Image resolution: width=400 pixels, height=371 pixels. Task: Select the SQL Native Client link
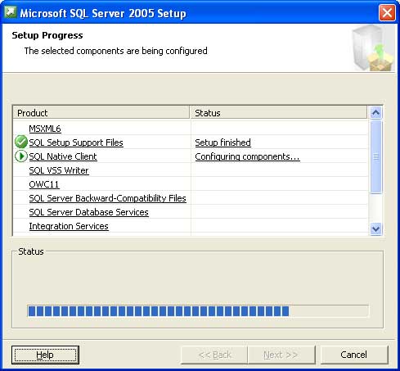coord(63,156)
